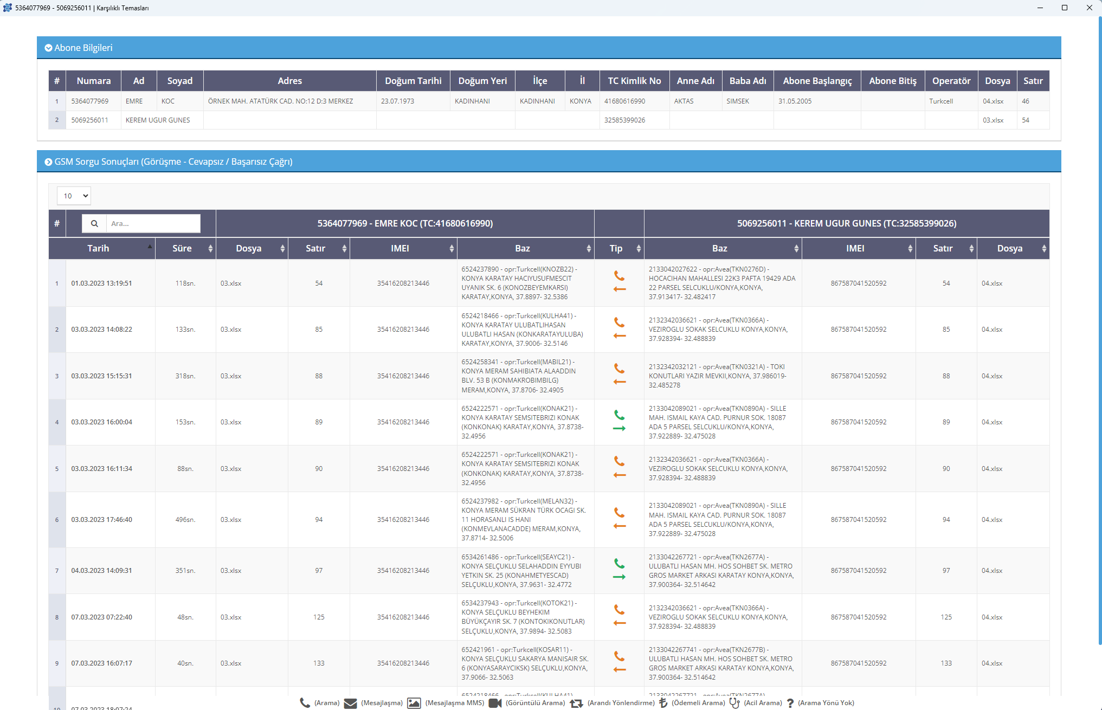Image resolution: width=1102 pixels, height=710 pixels.
Task: Click the window's vertical scrollbar
Action: tap(1099, 331)
